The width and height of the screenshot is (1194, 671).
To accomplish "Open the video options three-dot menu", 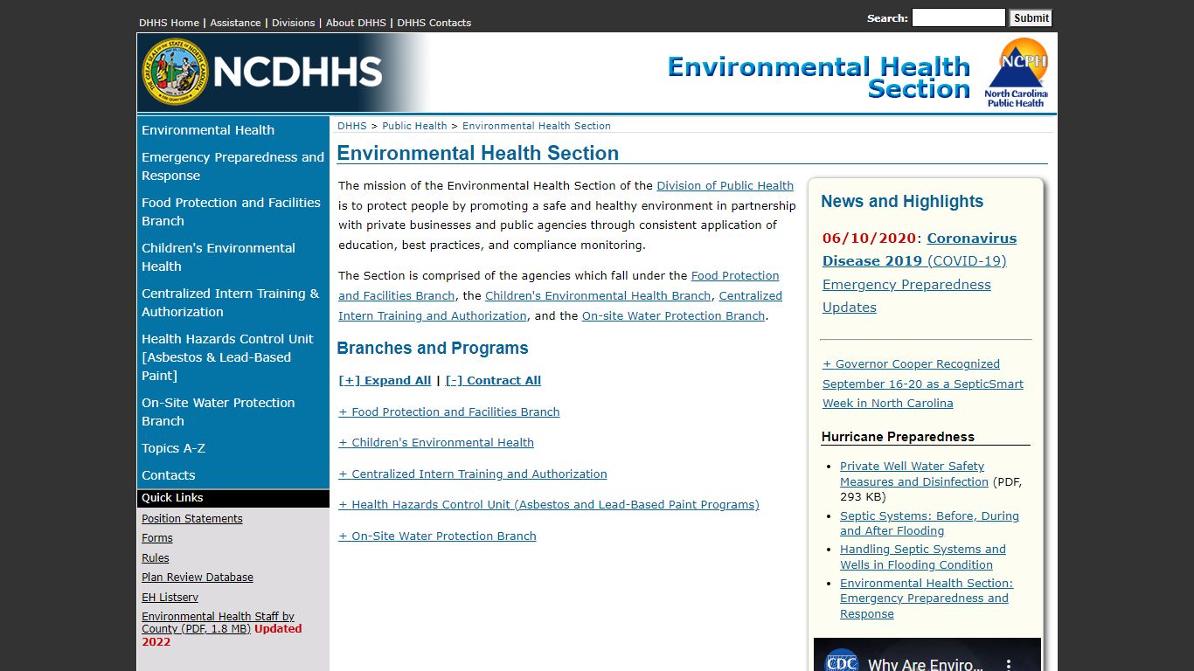I will (x=1008, y=665).
